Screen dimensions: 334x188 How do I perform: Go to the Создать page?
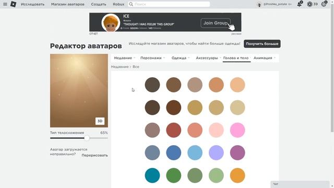(x=99, y=4)
